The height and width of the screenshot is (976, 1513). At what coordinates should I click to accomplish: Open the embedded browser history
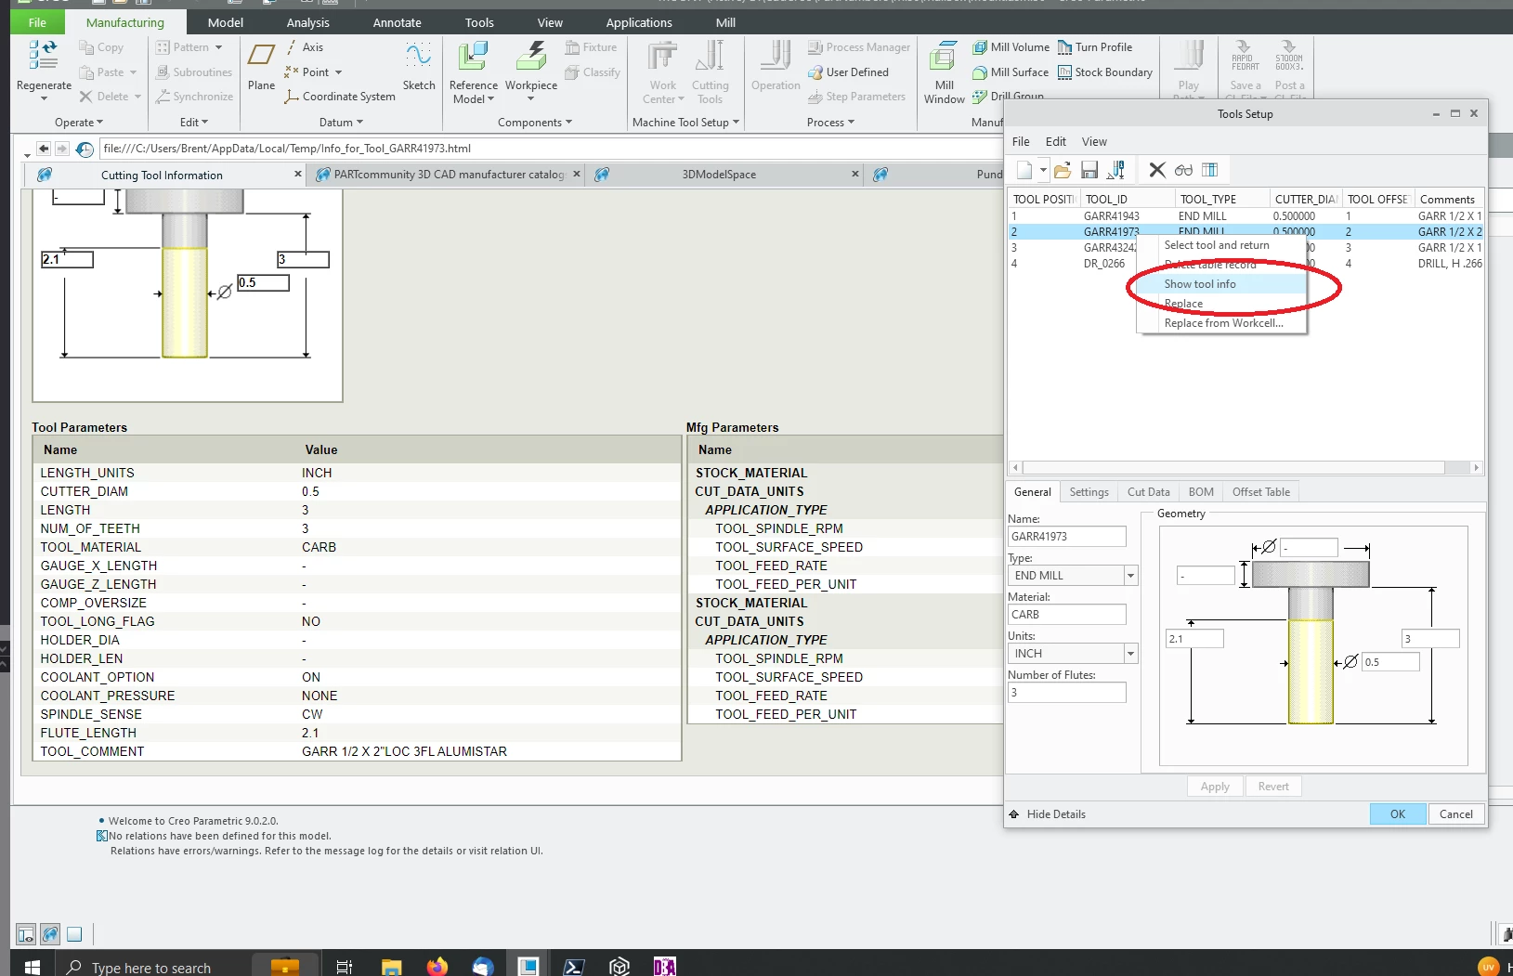[x=85, y=149]
